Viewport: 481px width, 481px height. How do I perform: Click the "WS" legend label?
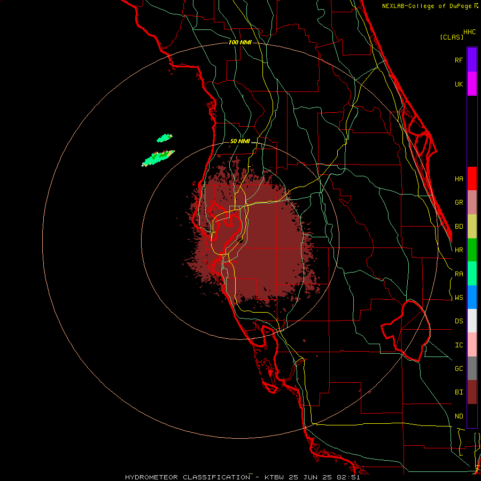point(459,298)
